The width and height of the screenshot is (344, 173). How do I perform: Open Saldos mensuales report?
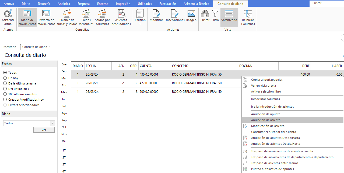86,17
